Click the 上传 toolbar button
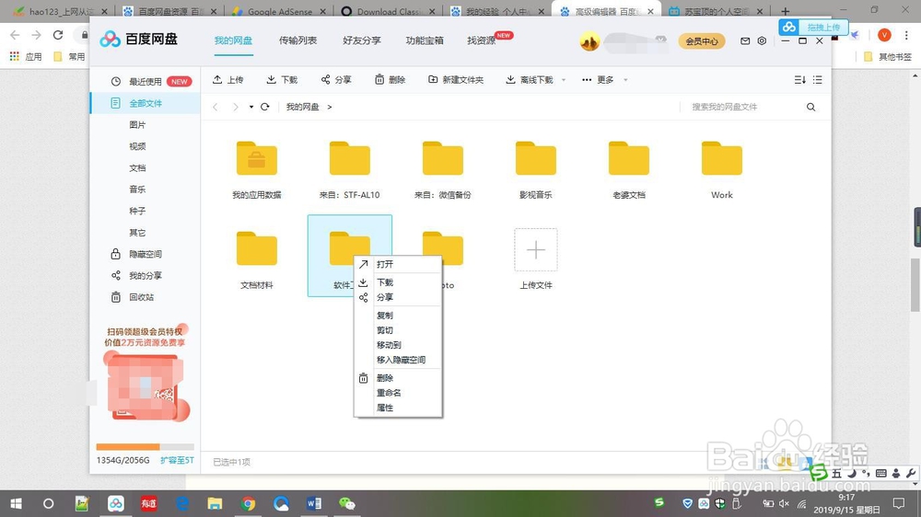The image size is (921, 517). [x=227, y=80]
